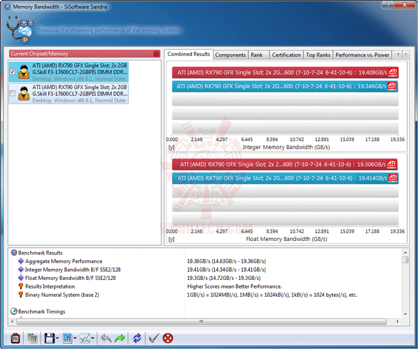The height and width of the screenshot is (349, 418).
Task: Click results list vertical scrollbar down arrow
Action: tap(405, 314)
